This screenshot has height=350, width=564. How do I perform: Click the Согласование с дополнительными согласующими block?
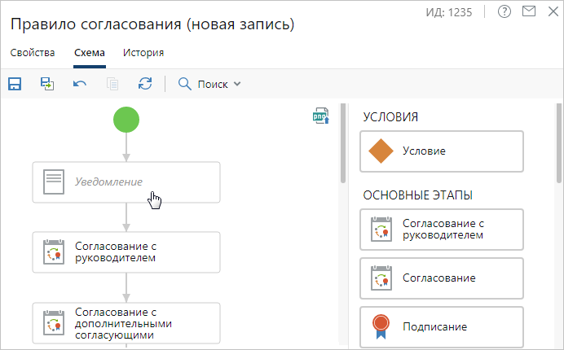coord(126,323)
